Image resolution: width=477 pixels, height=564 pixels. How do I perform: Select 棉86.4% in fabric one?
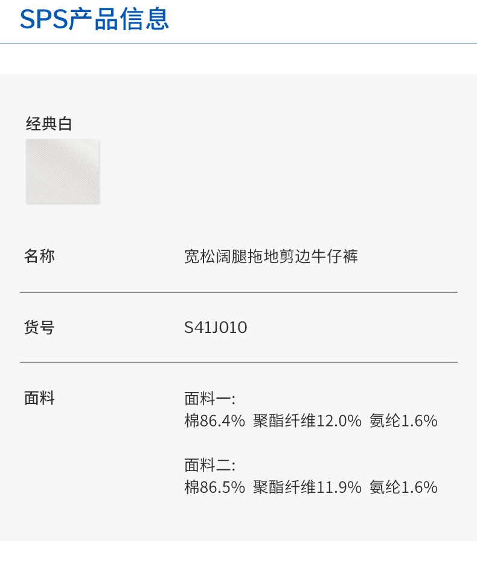pyautogui.click(x=214, y=420)
